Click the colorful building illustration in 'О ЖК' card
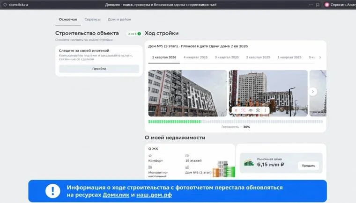The height and width of the screenshot is (203, 356). (x=223, y=169)
